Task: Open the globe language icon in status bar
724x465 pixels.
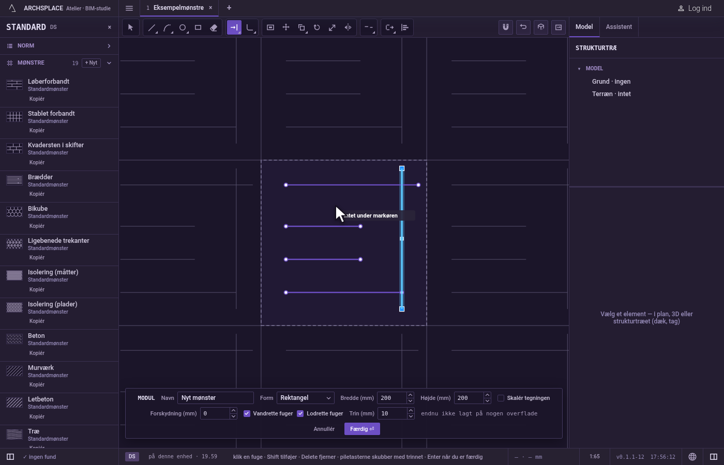Action: pyautogui.click(x=692, y=457)
